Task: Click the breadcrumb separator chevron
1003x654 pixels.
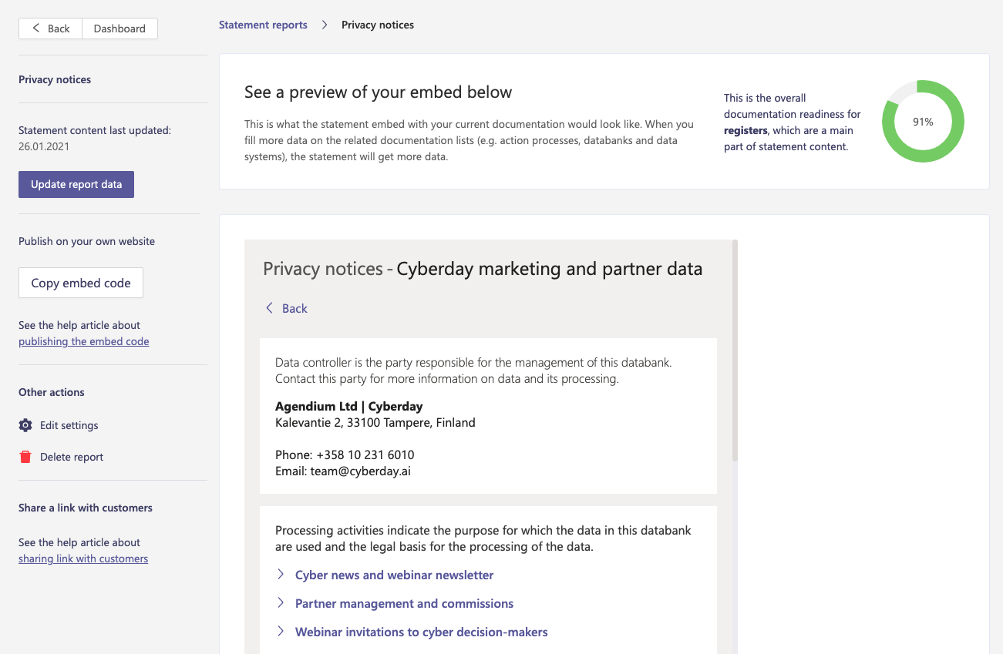Action: tap(325, 25)
